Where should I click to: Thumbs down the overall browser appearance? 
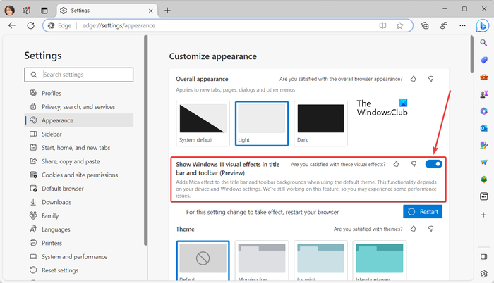click(x=430, y=79)
